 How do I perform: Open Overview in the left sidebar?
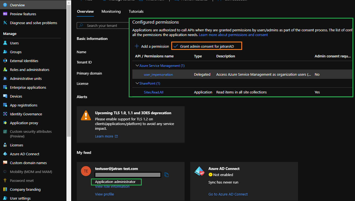[x=17, y=5]
